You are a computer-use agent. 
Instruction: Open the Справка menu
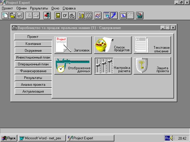[69, 8]
